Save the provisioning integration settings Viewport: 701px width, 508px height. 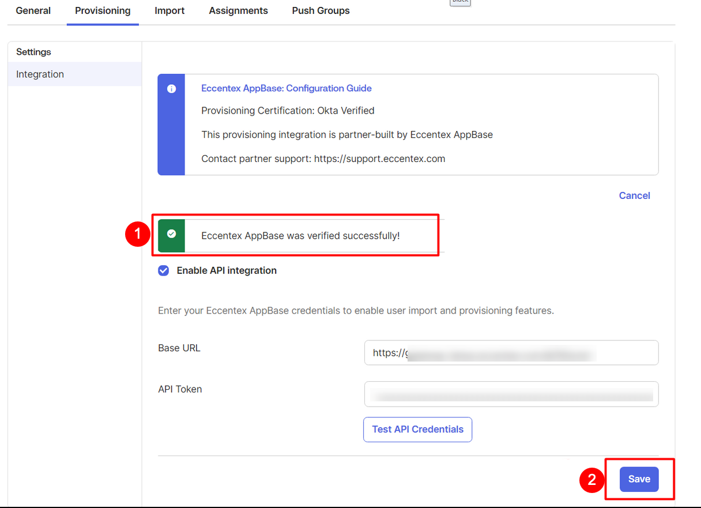pos(639,479)
